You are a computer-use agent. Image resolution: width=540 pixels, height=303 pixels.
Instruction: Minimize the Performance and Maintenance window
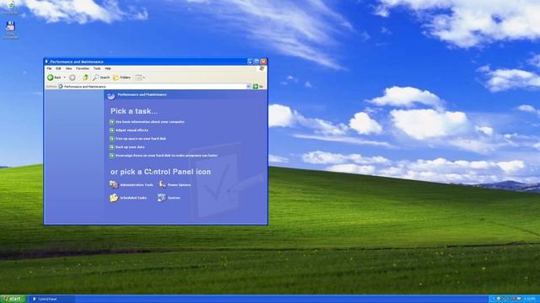(251, 61)
